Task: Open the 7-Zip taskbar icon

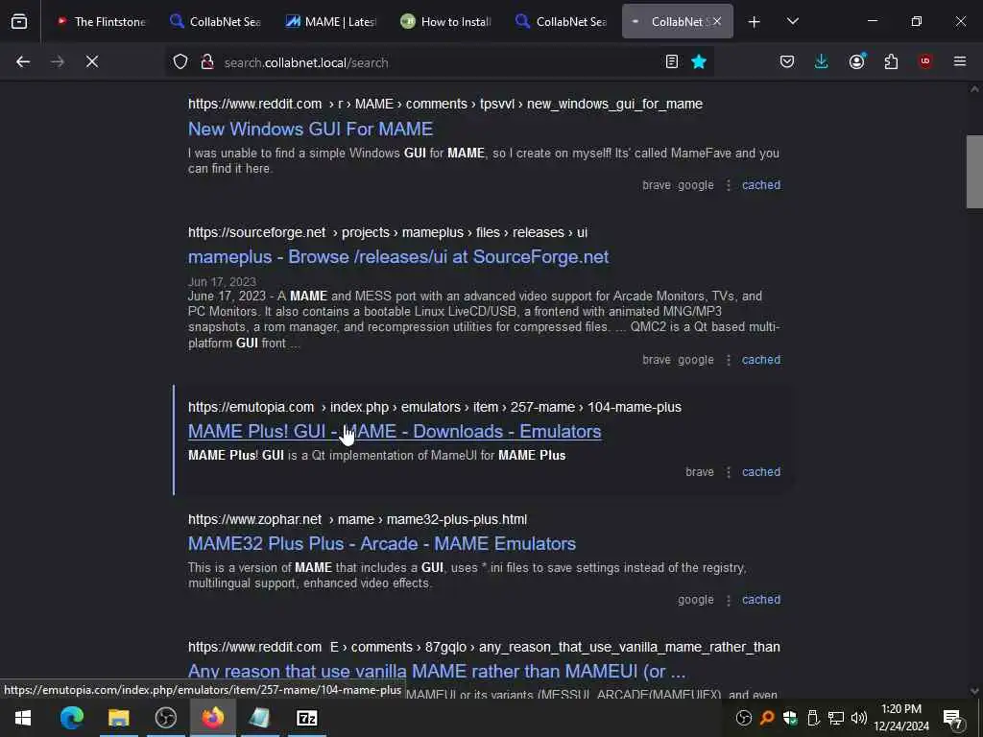Action: click(x=306, y=718)
